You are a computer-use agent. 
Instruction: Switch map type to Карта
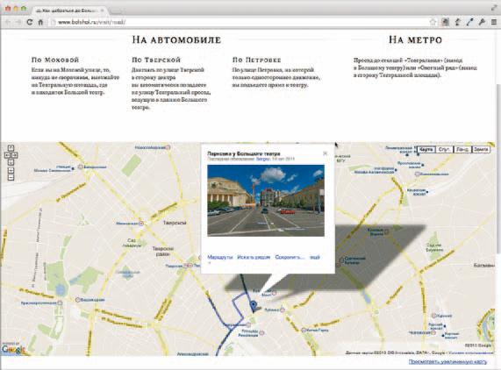coord(426,149)
